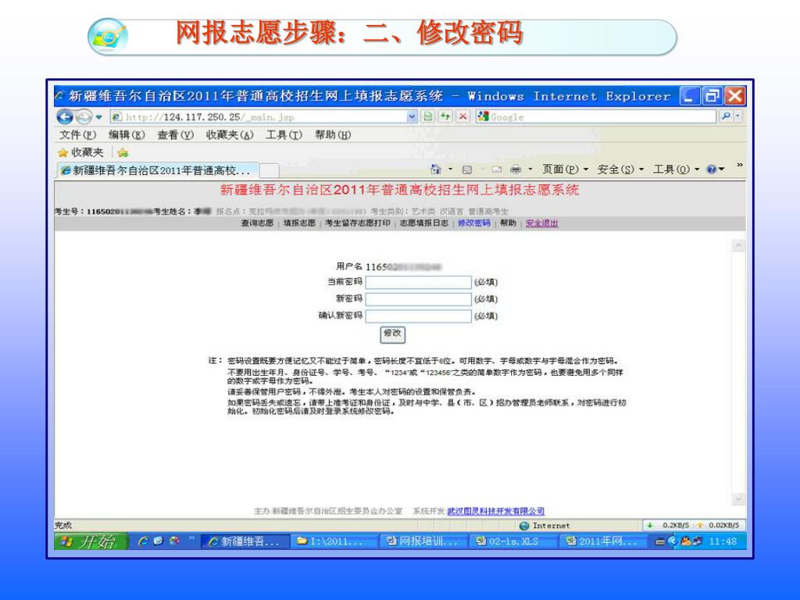800x600 pixels.
Task: Click the 修改 submit button
Action: [x=392, y=334]
